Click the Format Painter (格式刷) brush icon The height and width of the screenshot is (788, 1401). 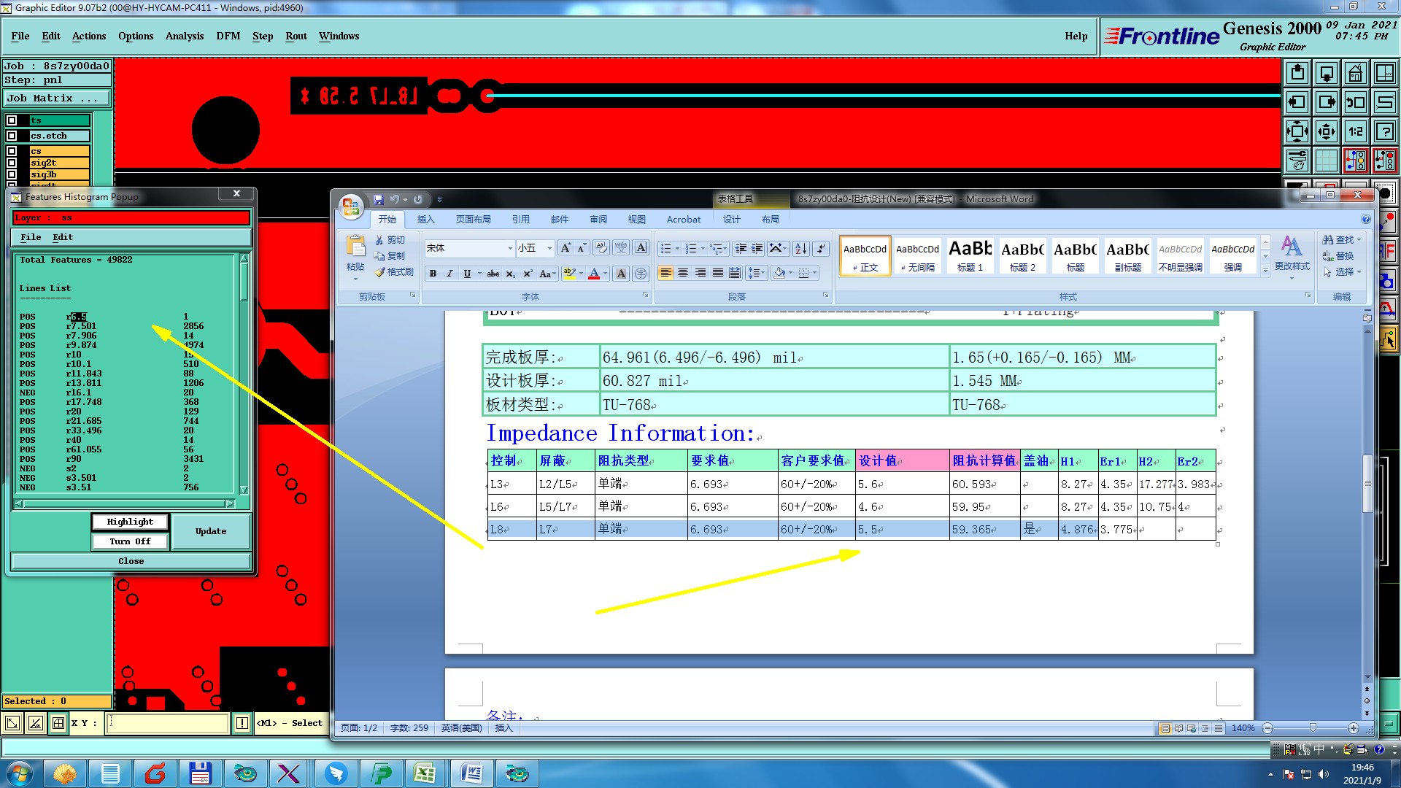pyautogui.click(x=380, y=272)
